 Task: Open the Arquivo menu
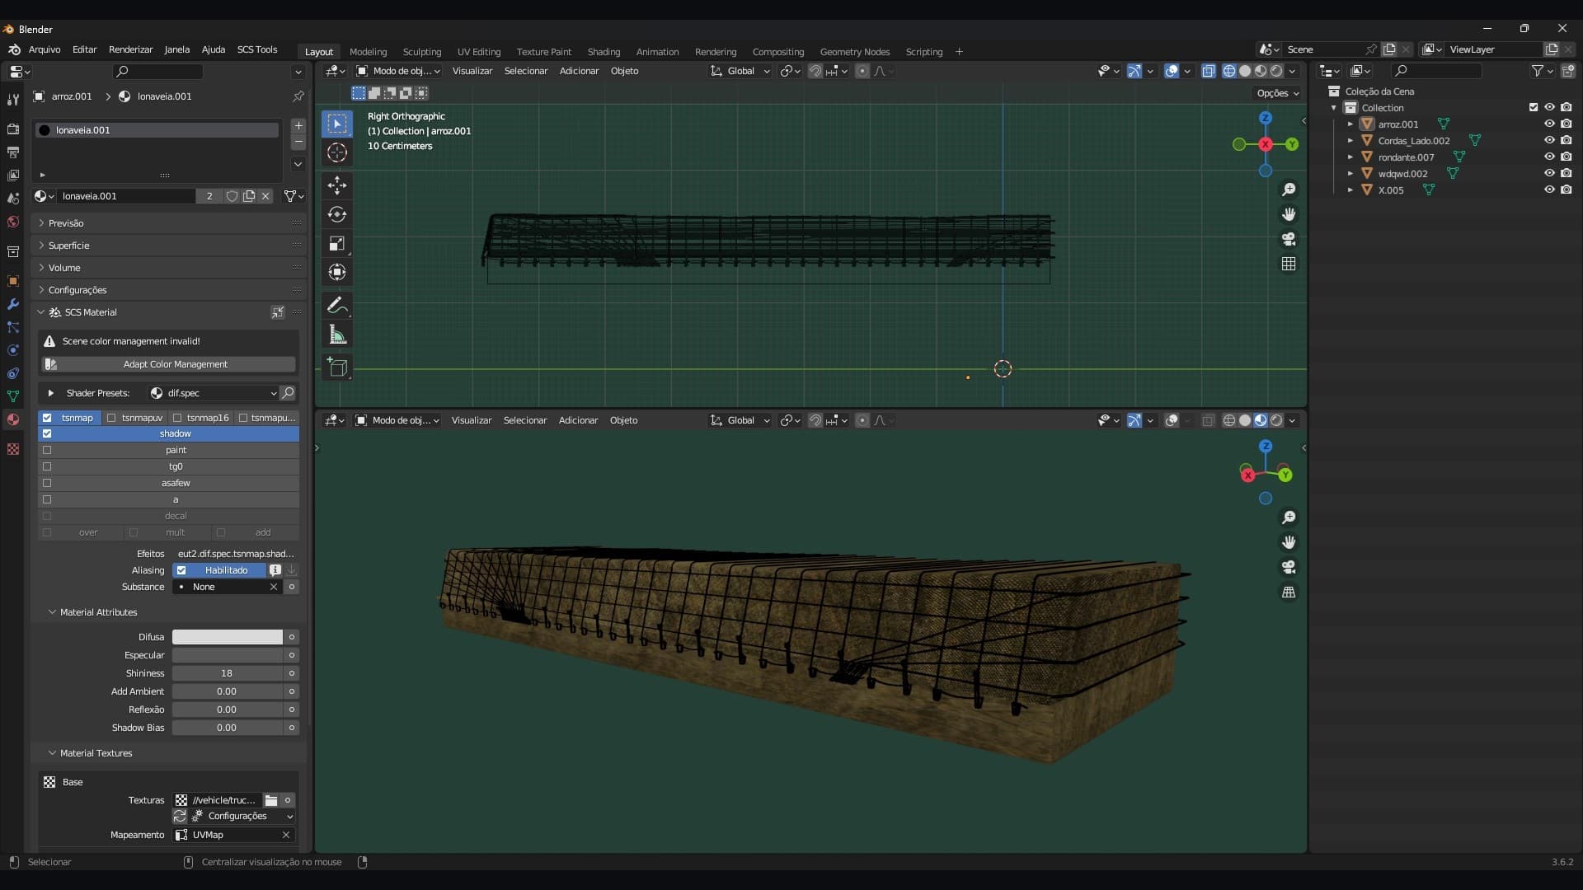pyautogui.click(x=45, y=49)
